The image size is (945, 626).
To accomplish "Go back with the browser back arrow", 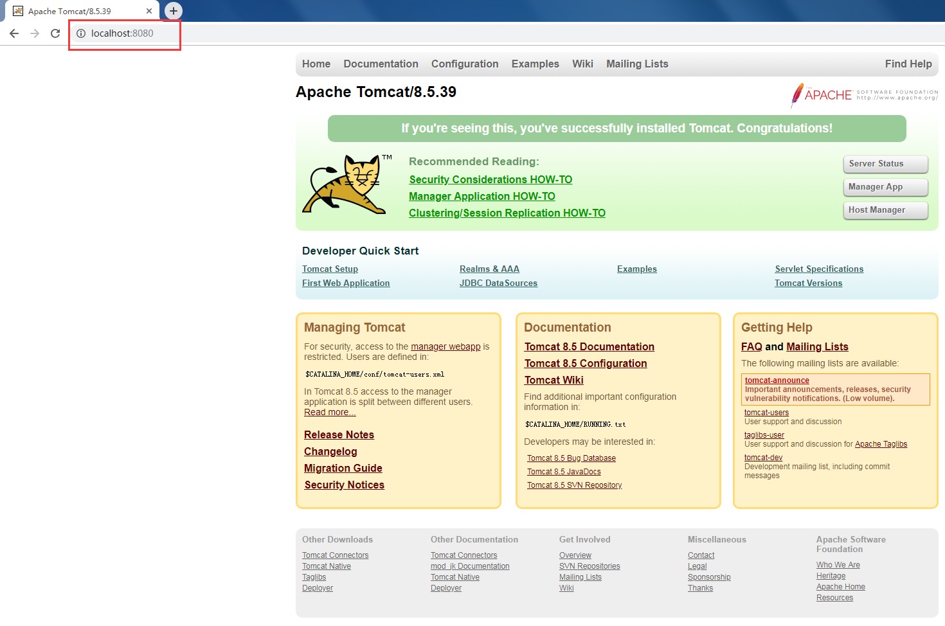I will coord(14,33).
